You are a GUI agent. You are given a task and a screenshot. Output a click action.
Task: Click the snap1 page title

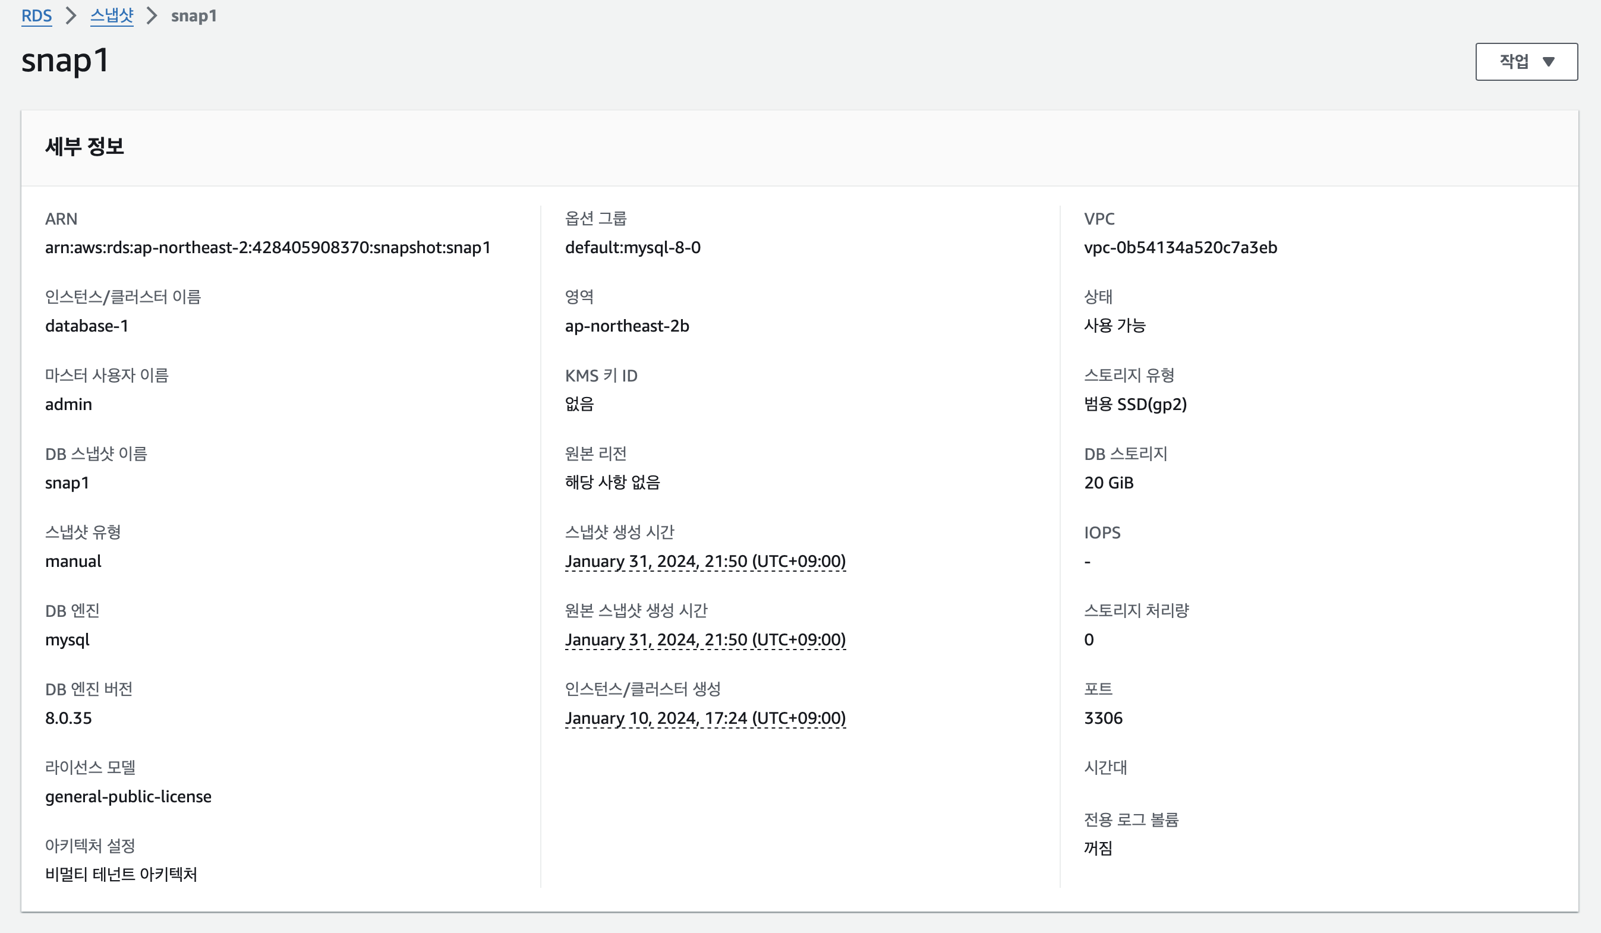[x=65, y=61]
